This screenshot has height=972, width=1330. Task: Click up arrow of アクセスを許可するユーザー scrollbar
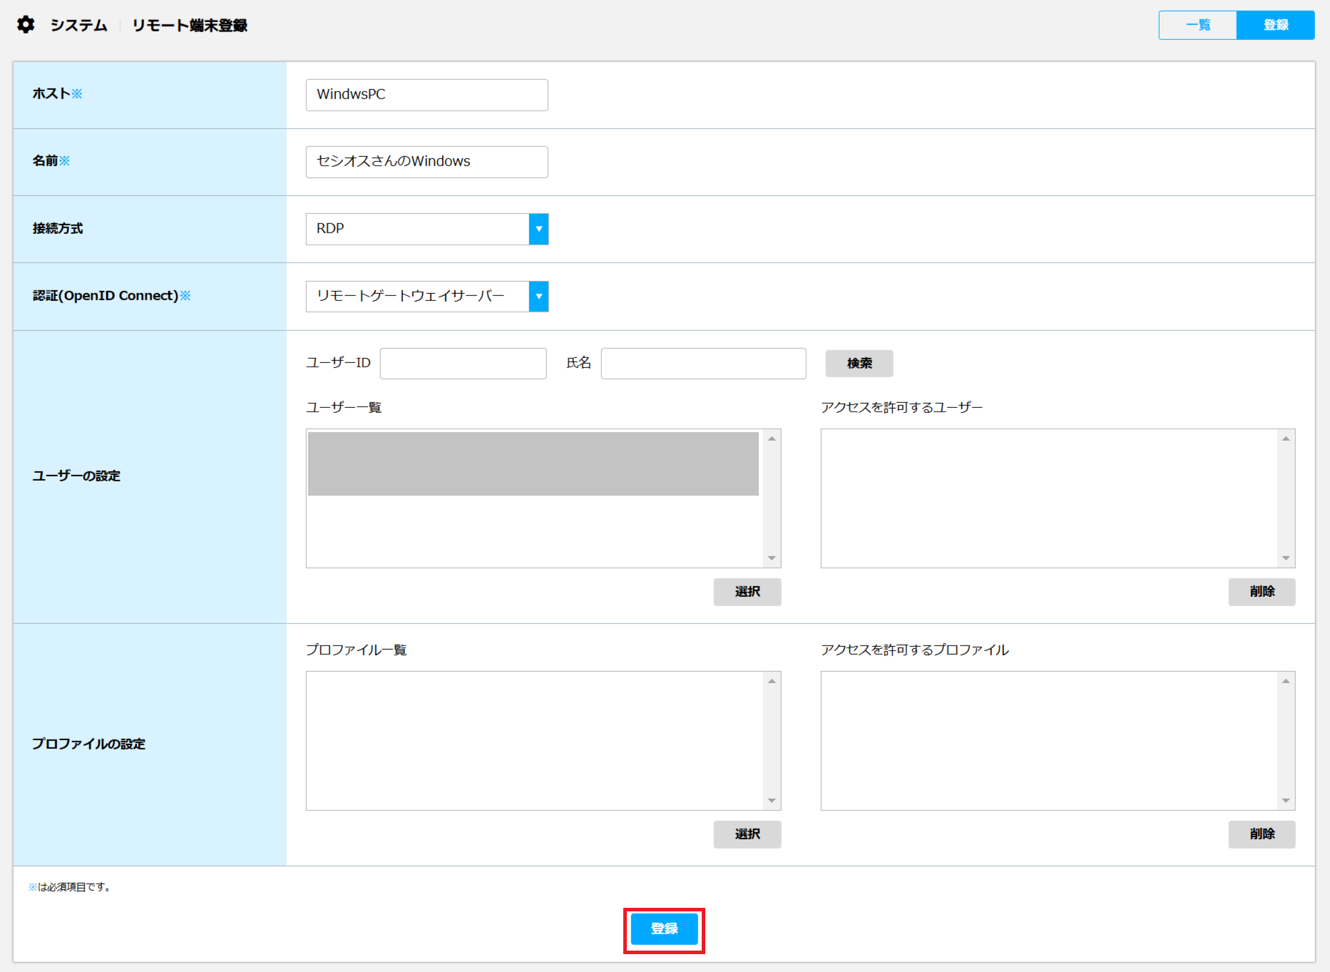tap(1286, 439)
